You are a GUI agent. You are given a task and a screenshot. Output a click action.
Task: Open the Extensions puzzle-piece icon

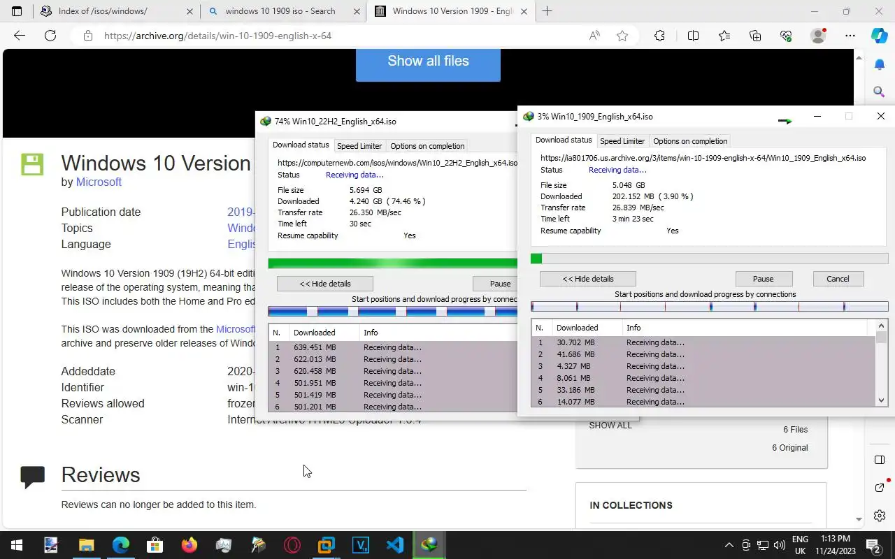(659, 36)
